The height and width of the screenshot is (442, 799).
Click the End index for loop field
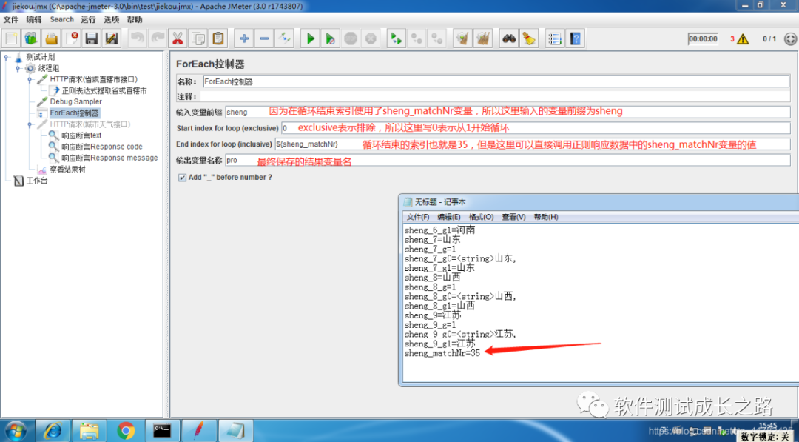[533, 144]
